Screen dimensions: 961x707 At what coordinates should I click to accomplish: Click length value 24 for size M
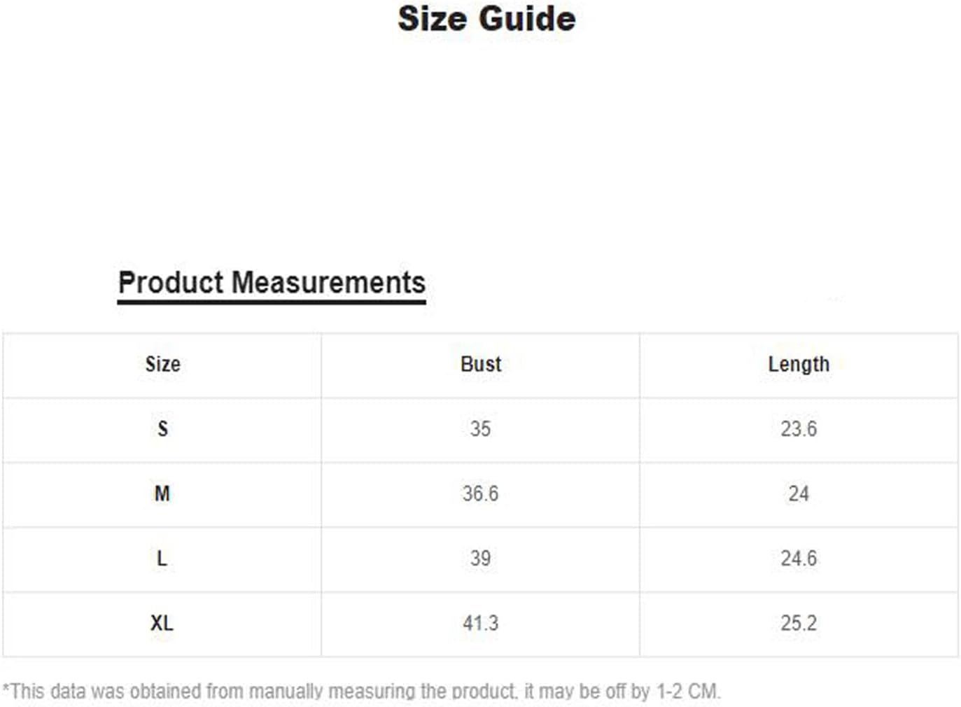[x=799, y=493]
